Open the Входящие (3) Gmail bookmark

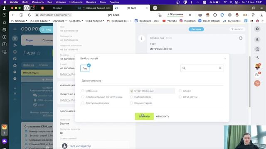[119, 21]
